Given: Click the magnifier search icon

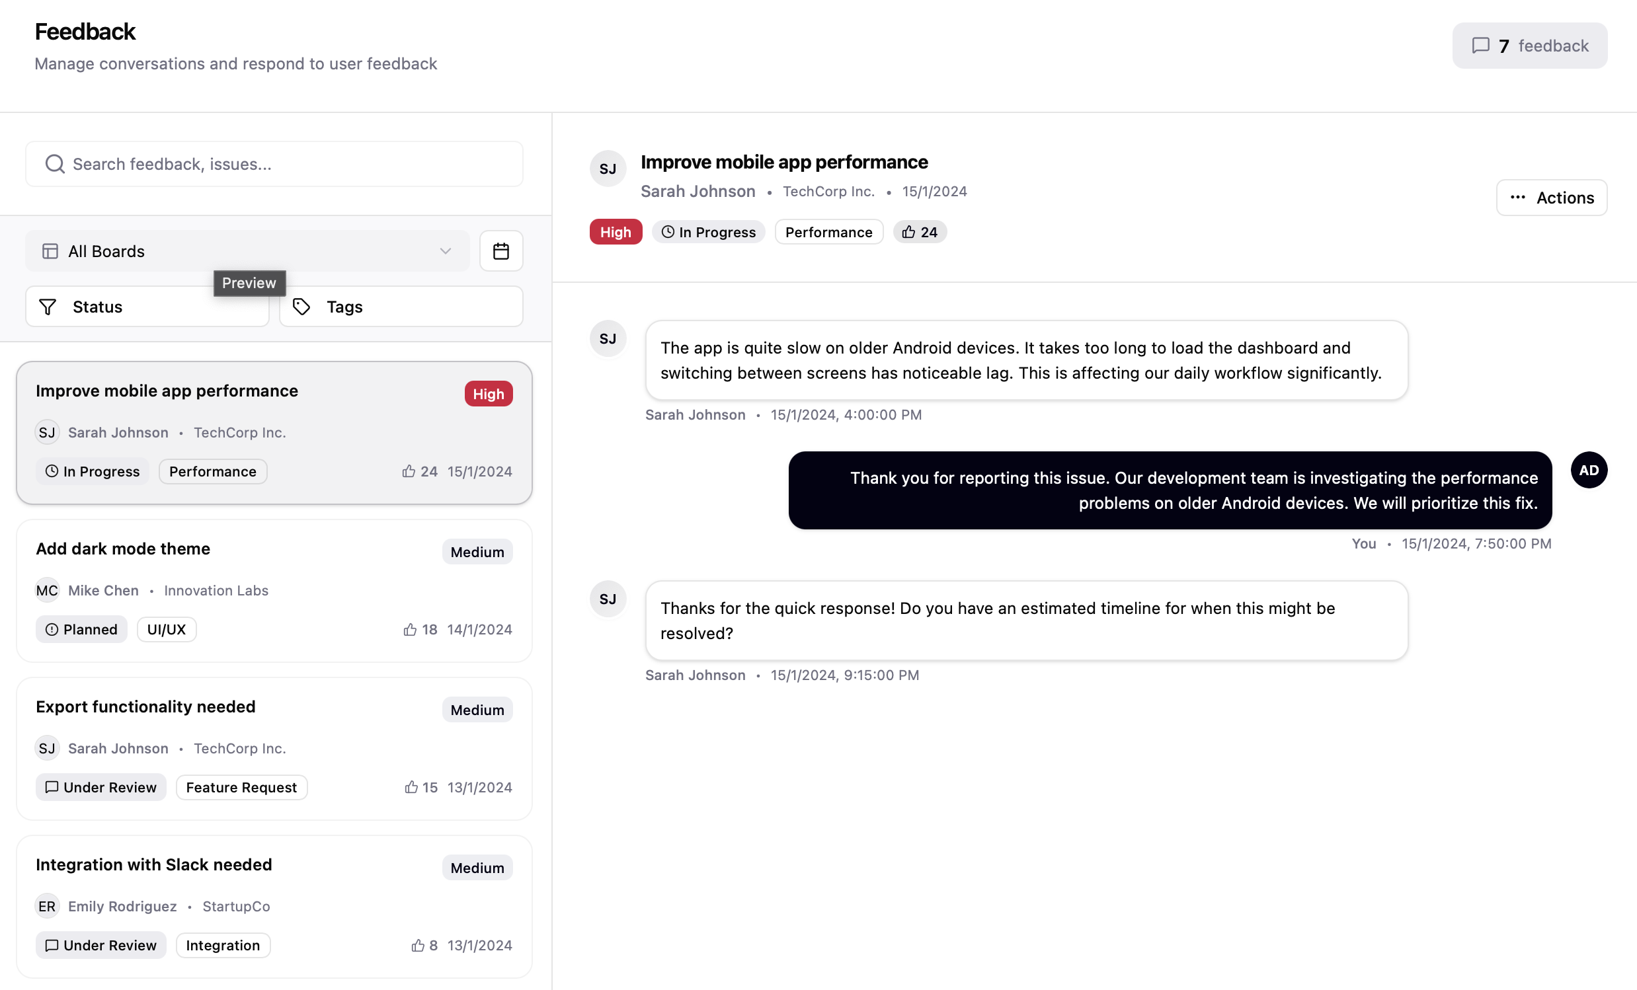Looking at the screenshot, I should pos(54,164).
